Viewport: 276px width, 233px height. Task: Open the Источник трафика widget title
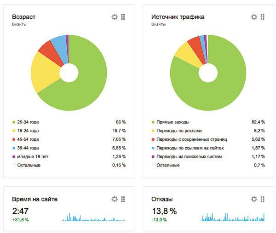tap(178, 17)
